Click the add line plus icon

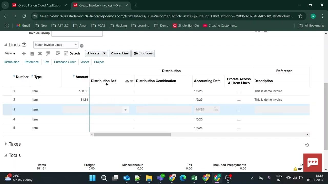pyautogui.click(x=24, y=53)
